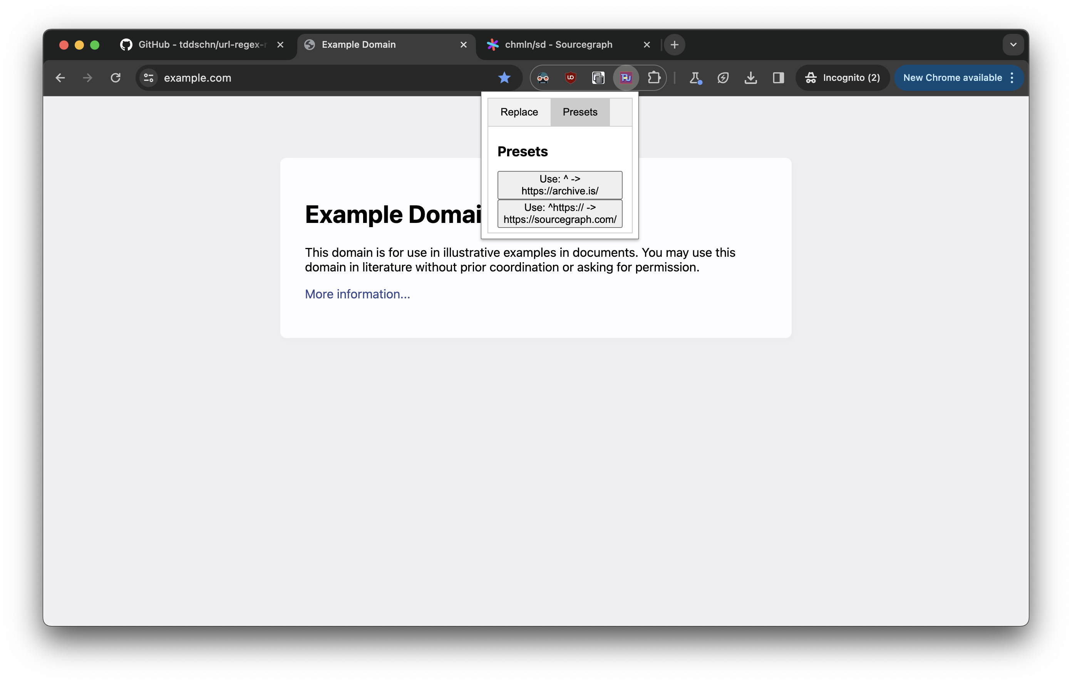Viewport: 1072px width, 683px height.
Task: Go back with the back arrow
Action: coord(60,78)
